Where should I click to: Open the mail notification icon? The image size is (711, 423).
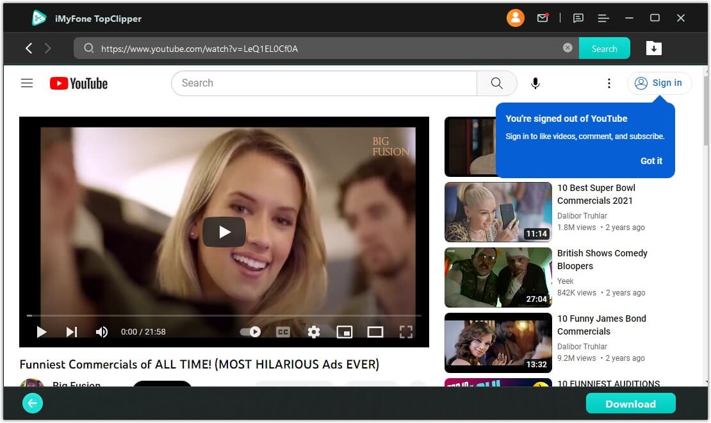pos(543,18)
